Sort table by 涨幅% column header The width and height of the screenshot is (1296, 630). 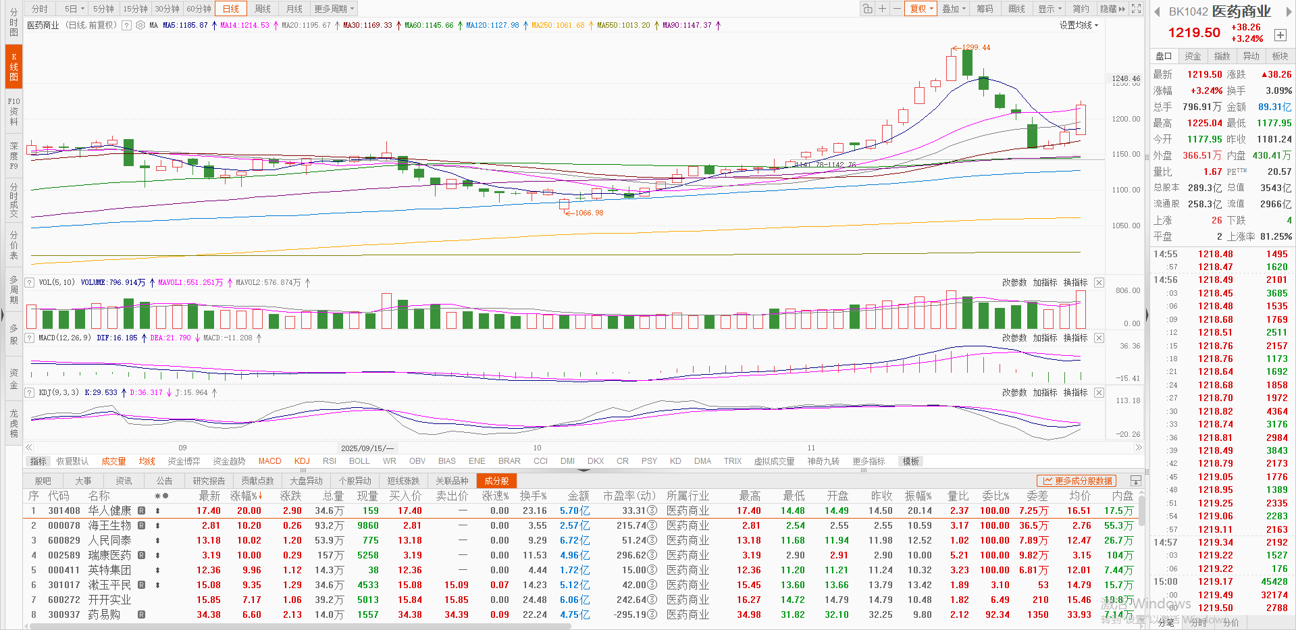point(244,496)
